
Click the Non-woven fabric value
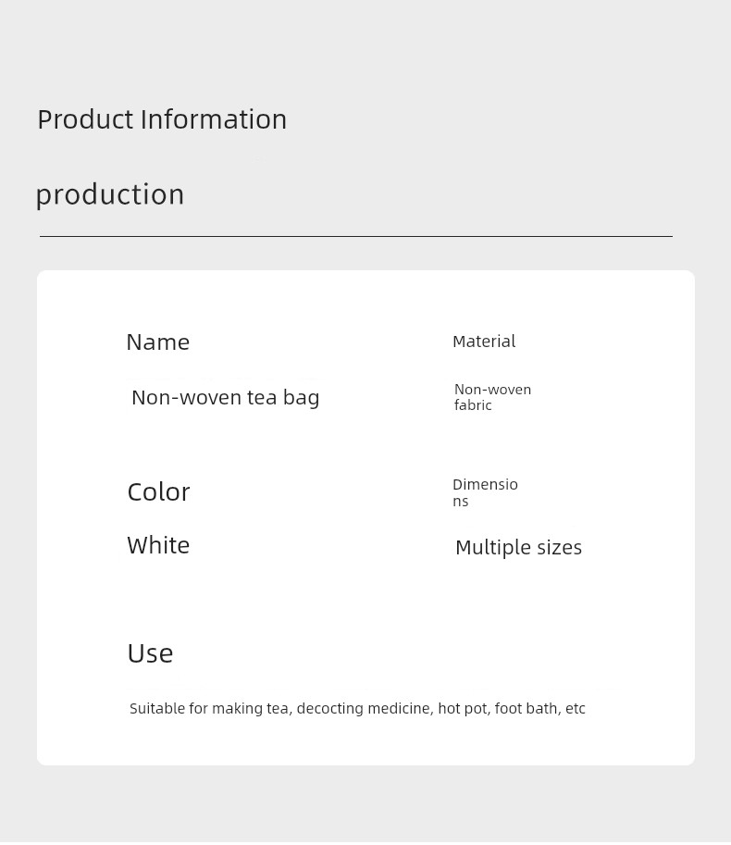493,397
